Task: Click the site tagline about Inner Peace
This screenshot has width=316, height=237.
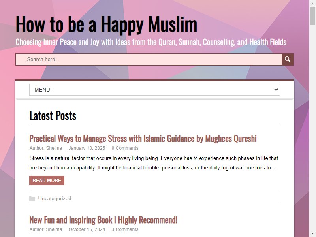Action: point(151,42)
